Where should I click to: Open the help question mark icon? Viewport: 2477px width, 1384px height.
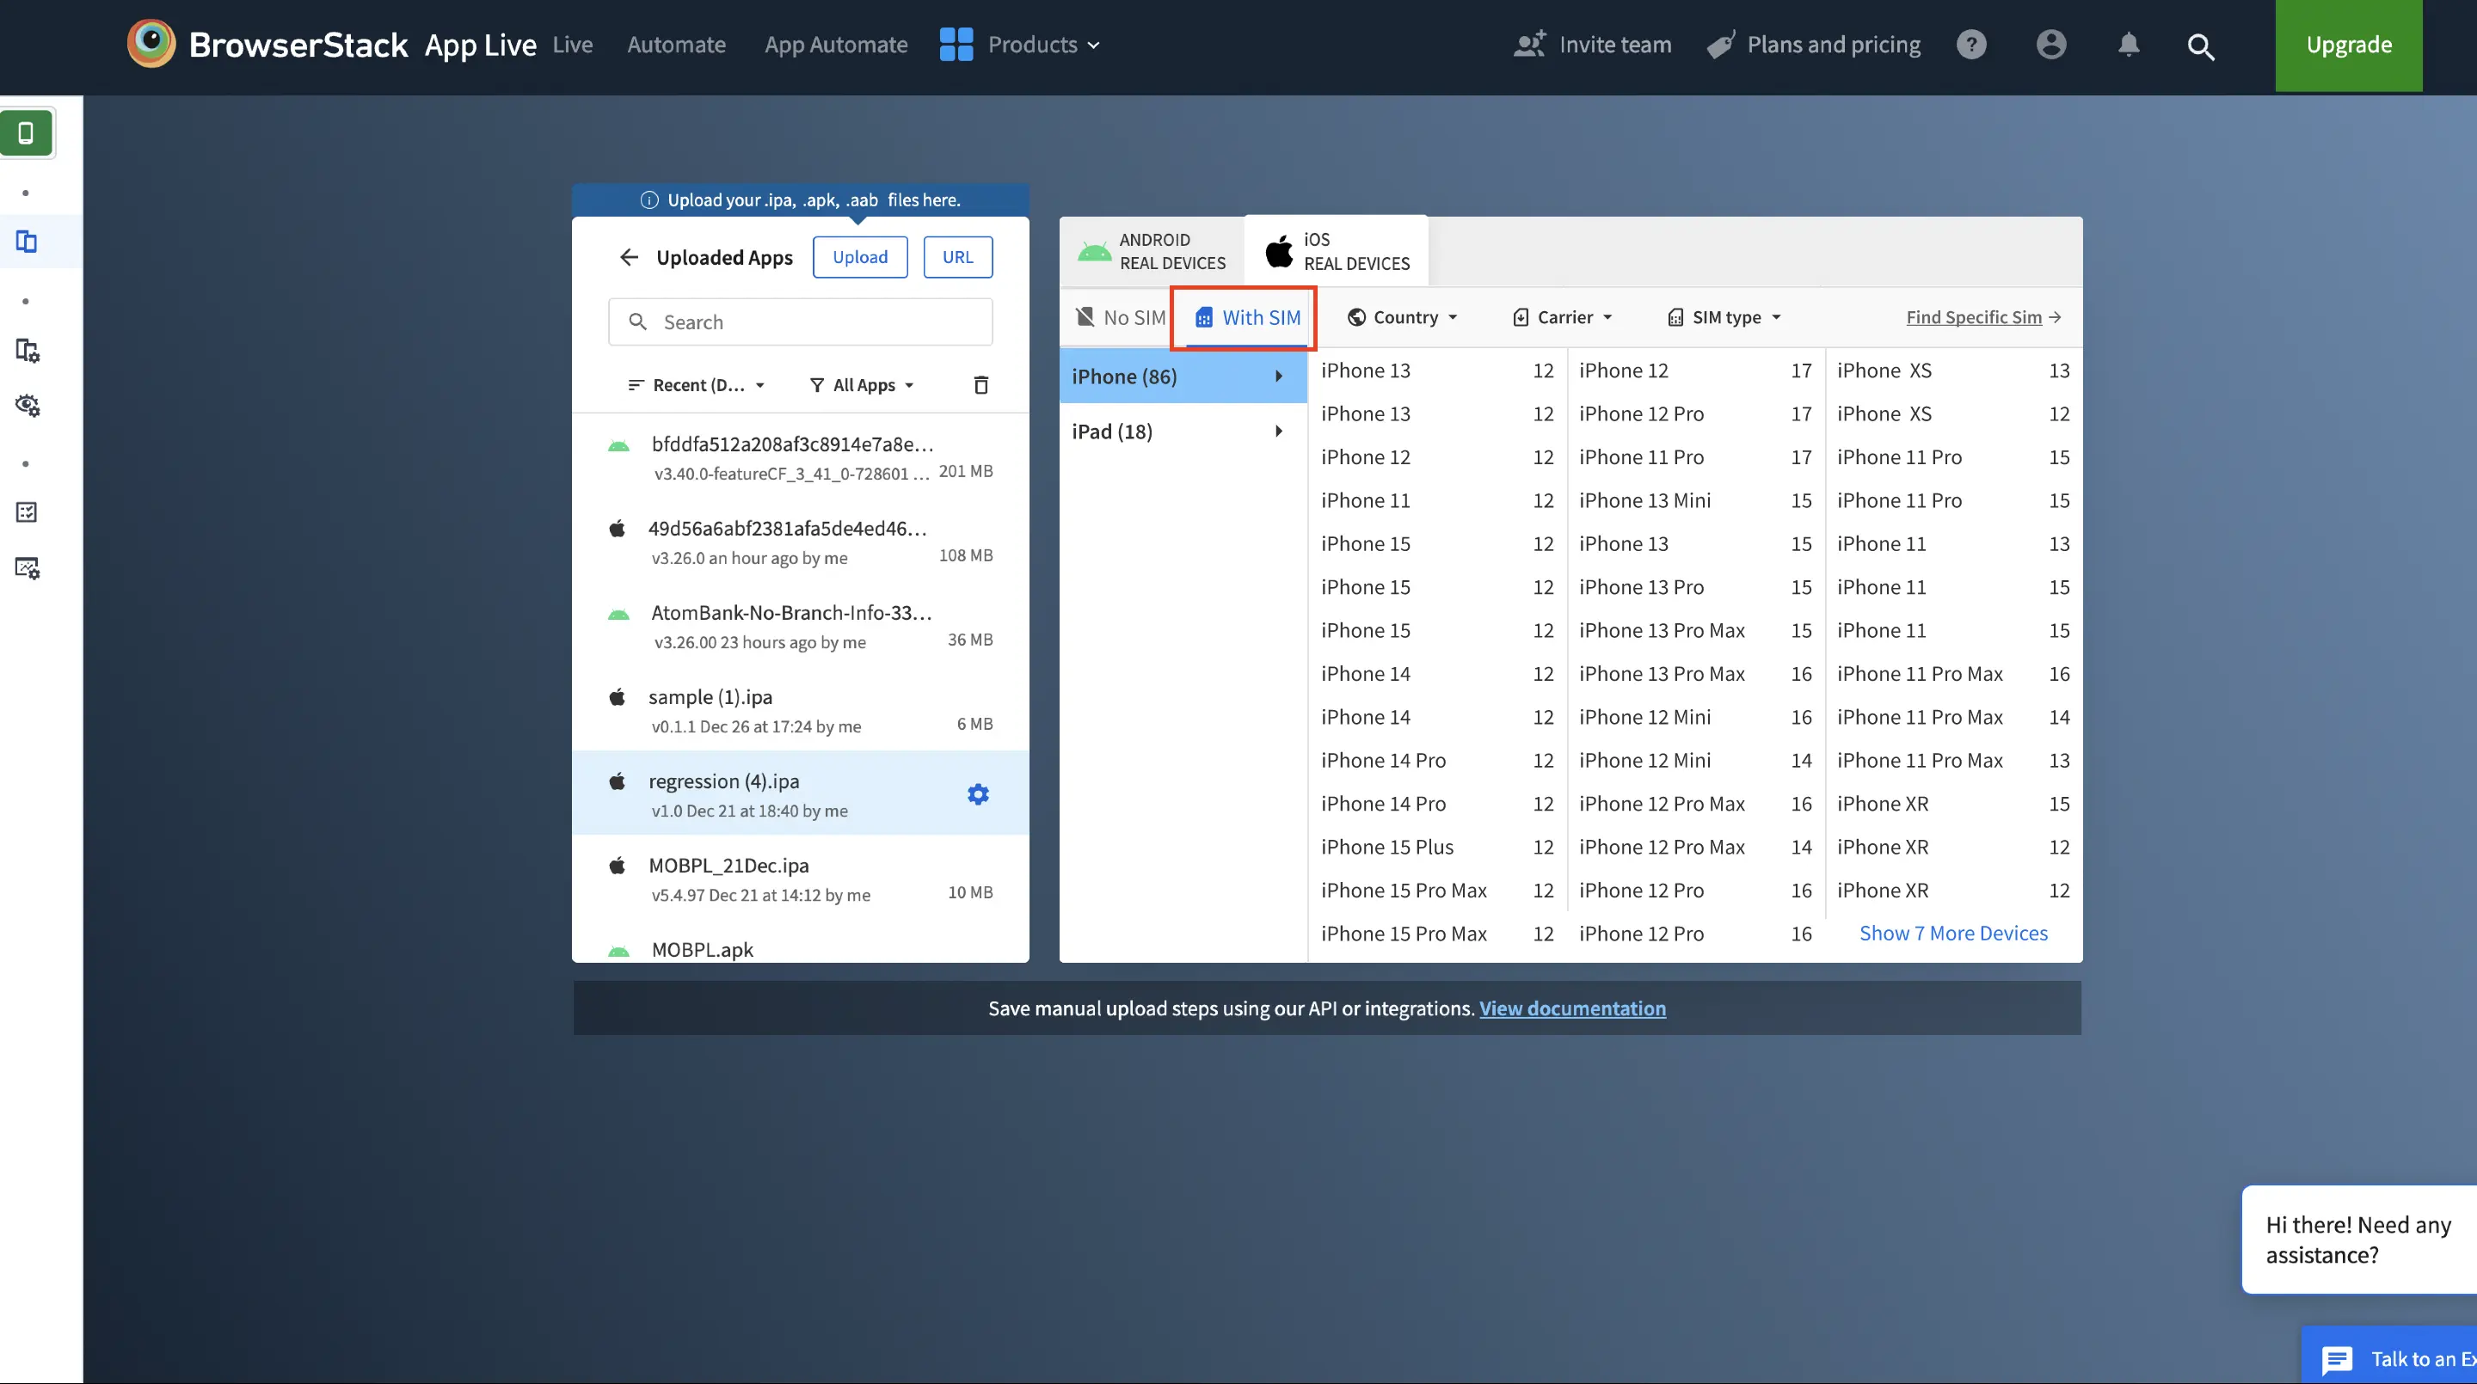click(x=1971, y=44)
